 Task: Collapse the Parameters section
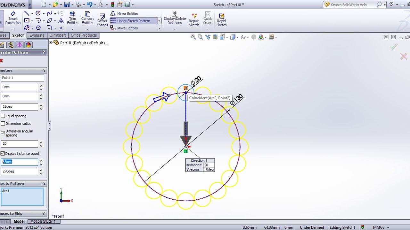coord(44,71)
